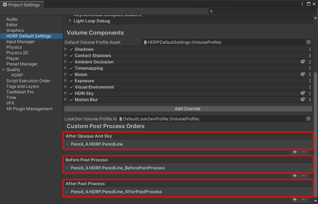Screen dimensions: 318x204
Task: Expand the Exposure section
Action: pos(66,80)
